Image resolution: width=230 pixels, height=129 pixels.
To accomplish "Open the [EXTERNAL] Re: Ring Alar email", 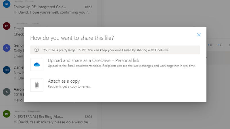I will (41, 117).
